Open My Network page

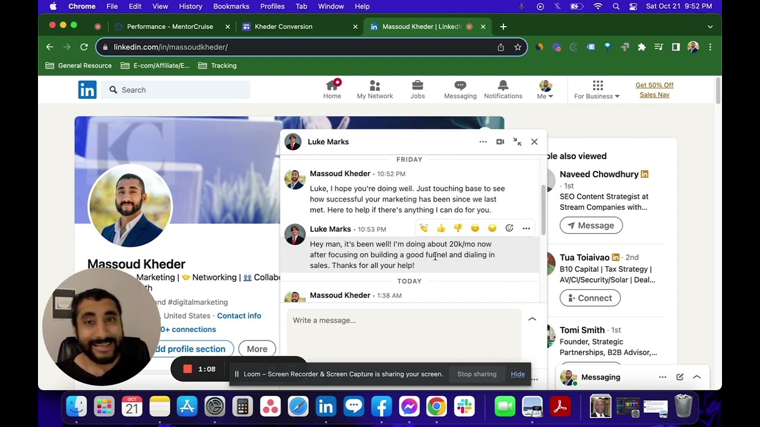375,90
